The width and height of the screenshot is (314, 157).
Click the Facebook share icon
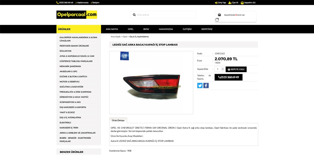[206, 86]
